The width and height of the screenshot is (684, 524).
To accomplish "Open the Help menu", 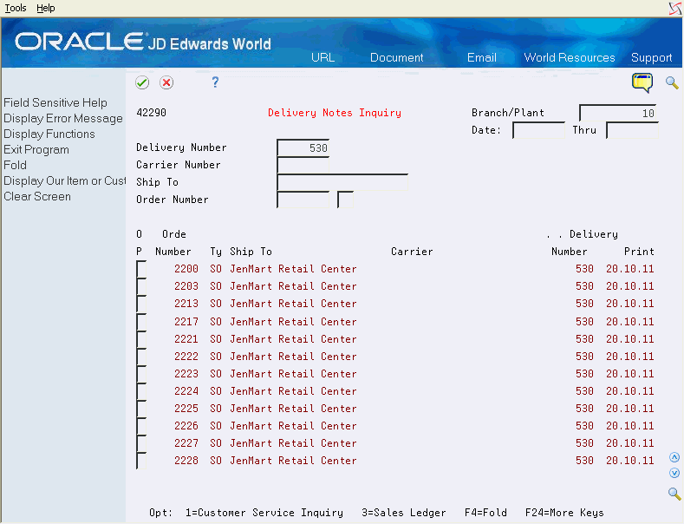I will 45,8.
